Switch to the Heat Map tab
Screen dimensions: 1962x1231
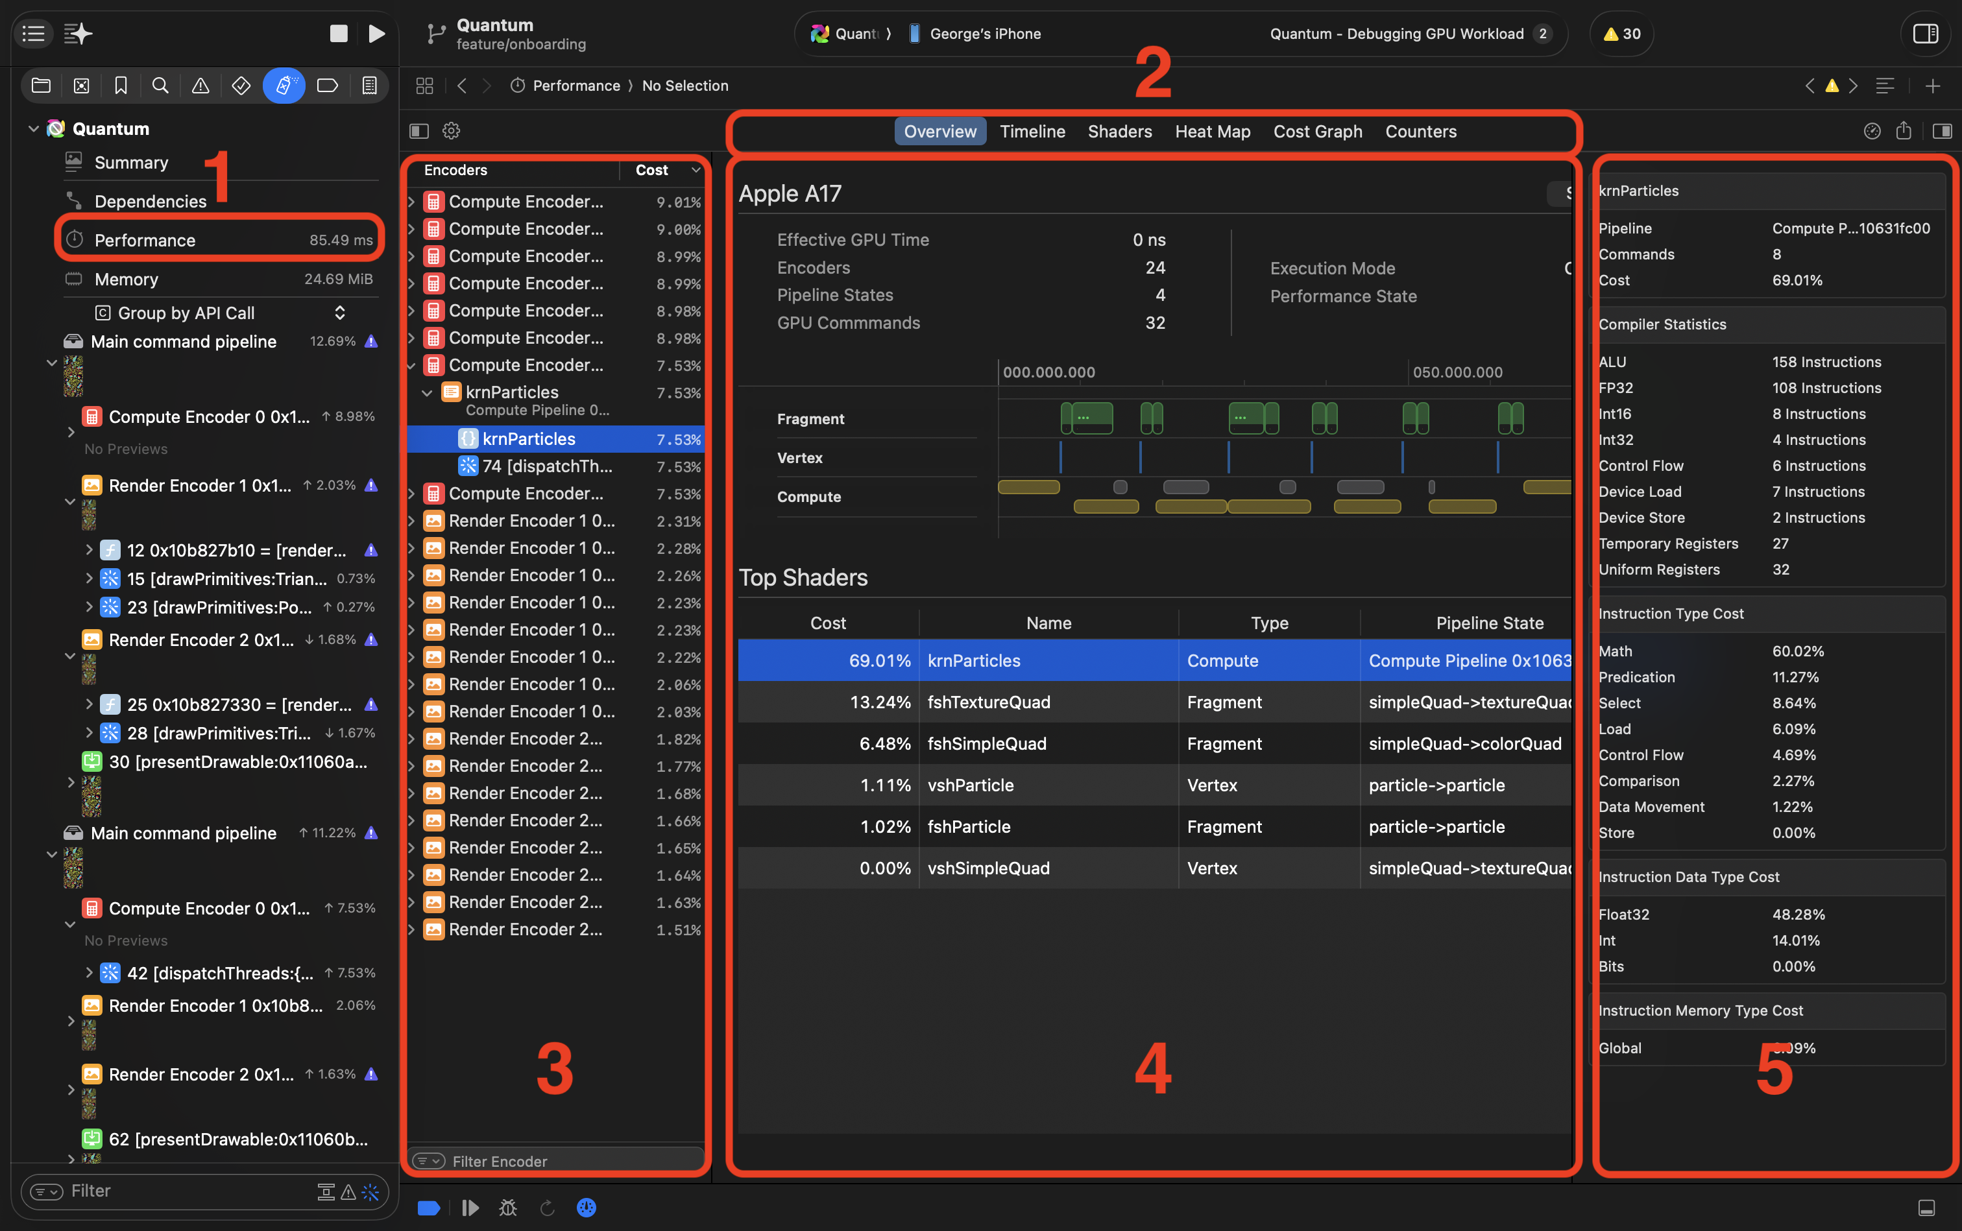coord(1212,131)
